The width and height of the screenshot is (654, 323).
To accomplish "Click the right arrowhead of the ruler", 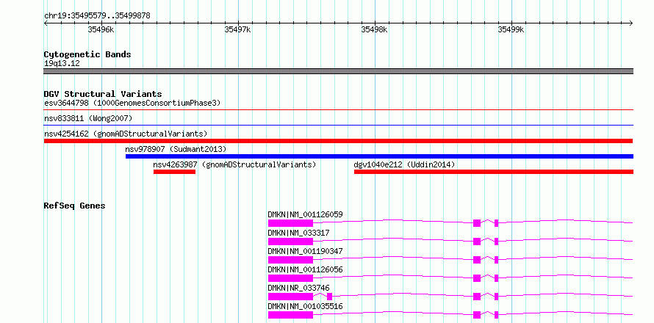I will point(631,23).
